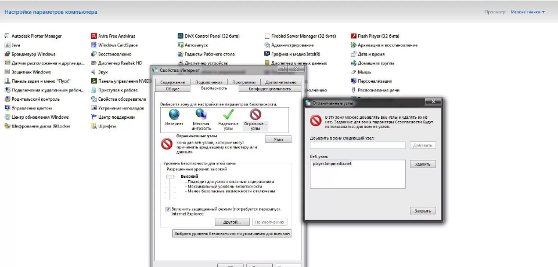Open Autodesk Plotter Manager
The image size is (558, 267).
36,36
